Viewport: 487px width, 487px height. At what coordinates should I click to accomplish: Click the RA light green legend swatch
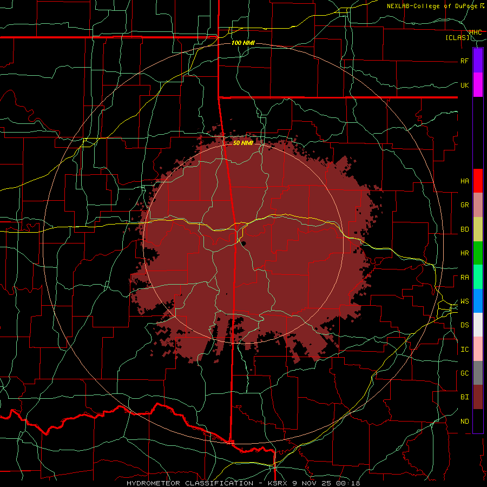point(478,277)
